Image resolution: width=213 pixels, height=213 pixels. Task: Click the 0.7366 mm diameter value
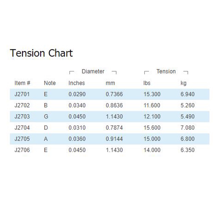[114, 94]
